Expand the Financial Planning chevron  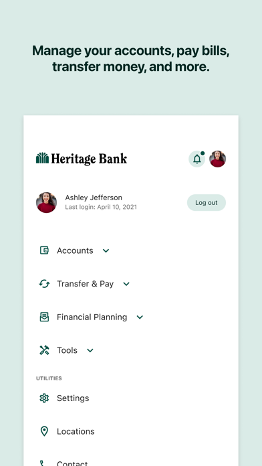click(x=140, y=317)
